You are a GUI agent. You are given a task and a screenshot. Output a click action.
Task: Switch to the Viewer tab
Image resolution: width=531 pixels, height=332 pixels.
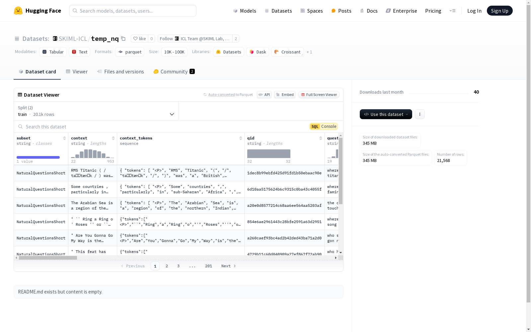[77, 71]
